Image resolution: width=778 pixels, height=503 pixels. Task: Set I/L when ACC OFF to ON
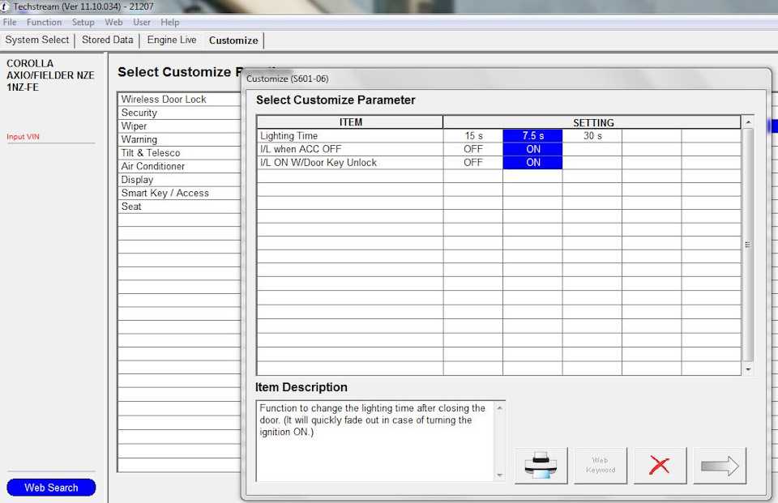tap(533, 149)
